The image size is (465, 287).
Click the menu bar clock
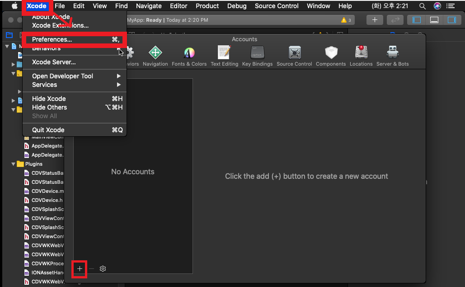coord(390,6)
